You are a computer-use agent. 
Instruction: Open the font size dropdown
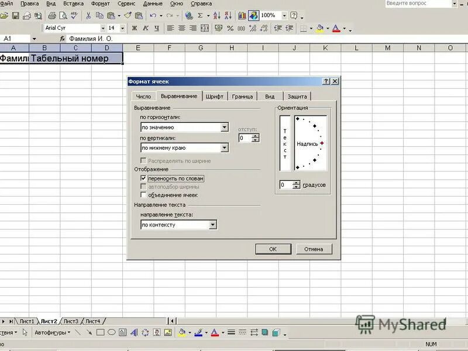tap(122, 28)
